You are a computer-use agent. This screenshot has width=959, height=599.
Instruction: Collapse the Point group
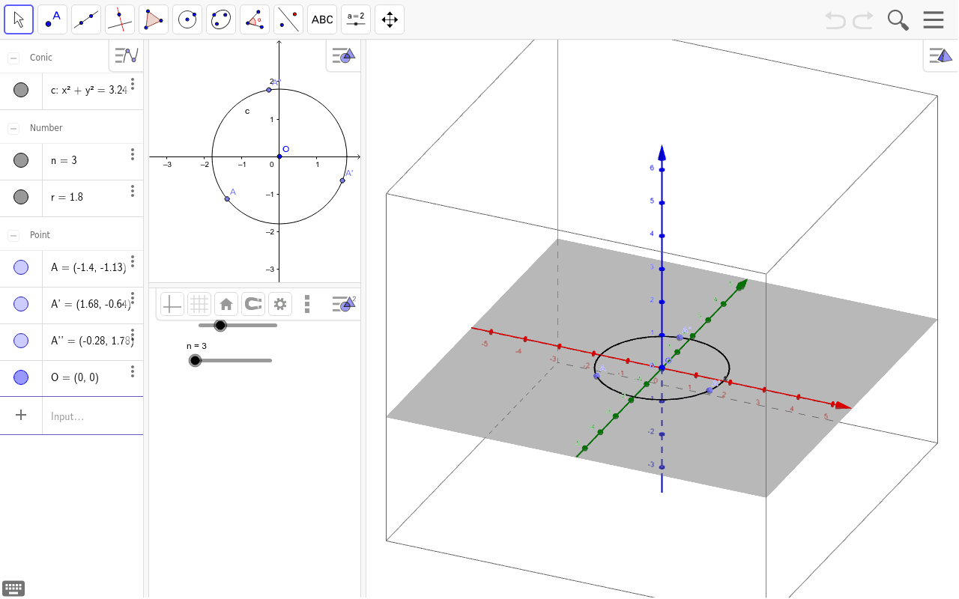tap(13, 235)
